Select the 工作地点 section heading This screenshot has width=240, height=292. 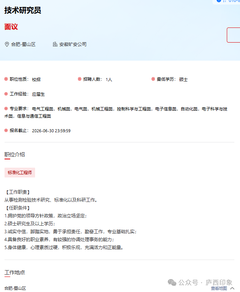tap(15, 272)
